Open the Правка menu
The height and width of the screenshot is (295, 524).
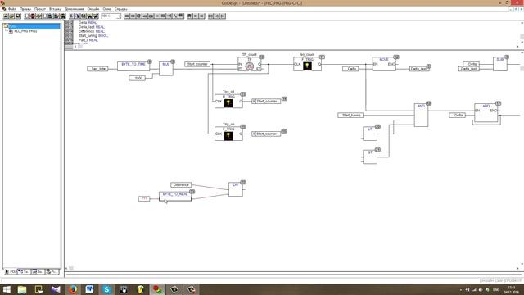25,9
